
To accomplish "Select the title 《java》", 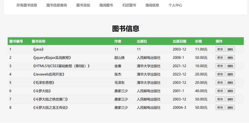I will tap(38, 49).
